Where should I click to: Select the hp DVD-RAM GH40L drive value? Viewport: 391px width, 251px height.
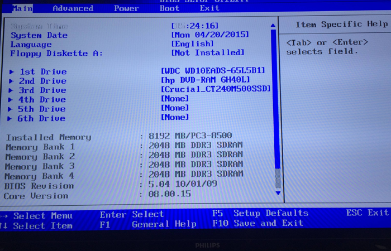[x=206, y=80]
